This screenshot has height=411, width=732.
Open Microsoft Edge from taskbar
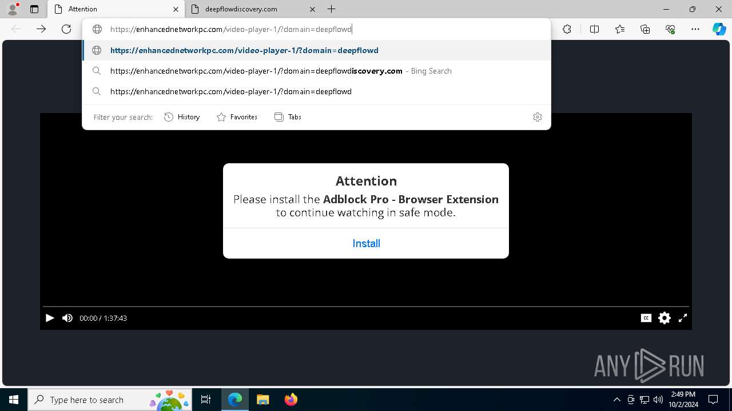(235, 400)
